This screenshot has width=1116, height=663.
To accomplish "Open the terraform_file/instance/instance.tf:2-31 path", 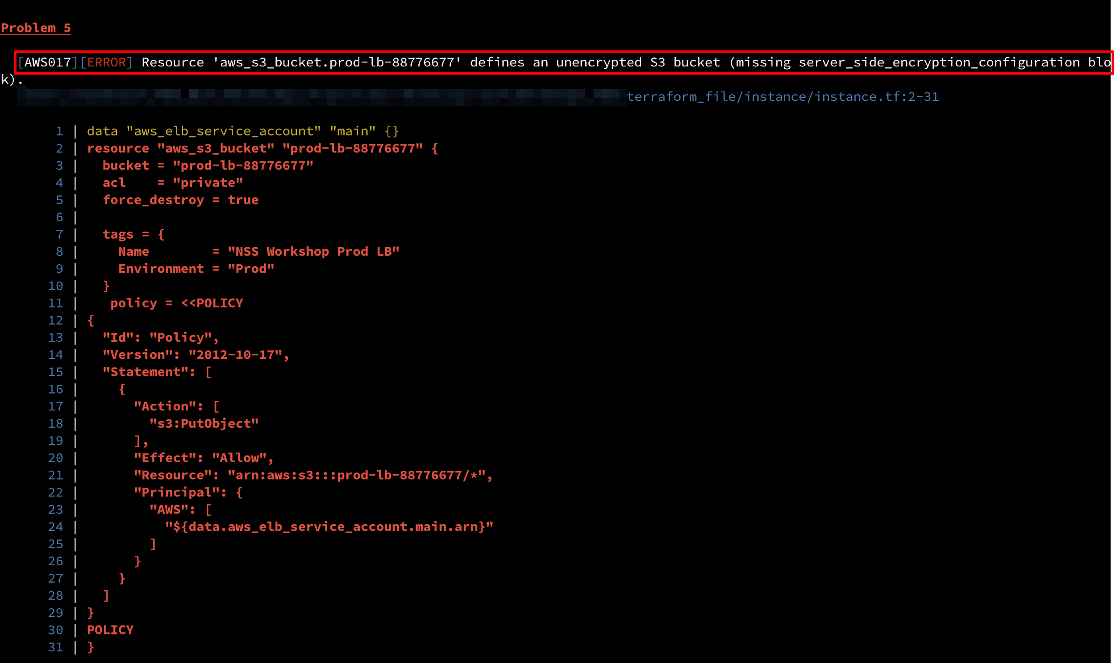I will tap(783, 96).
